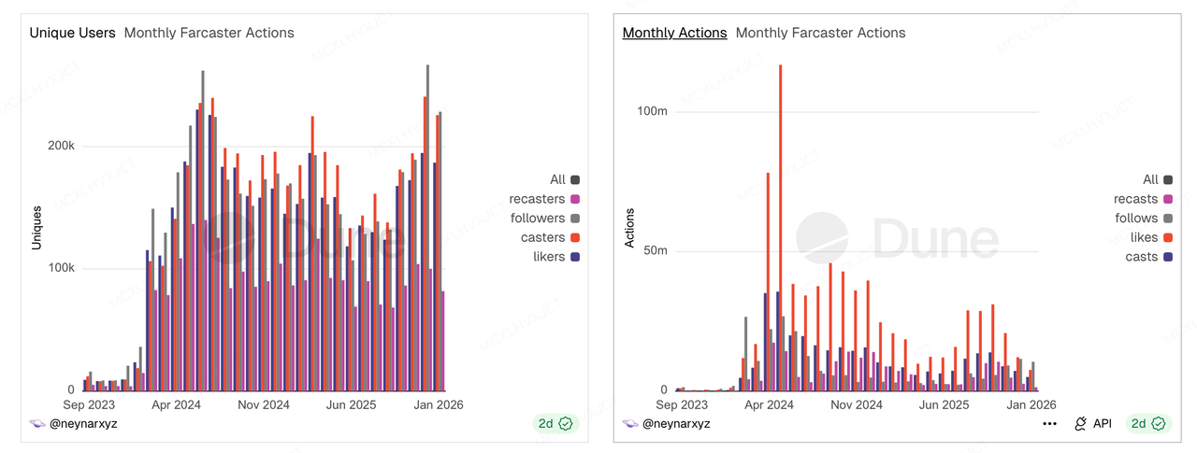Click the casters orange color swatch

[x=575, y=237]
